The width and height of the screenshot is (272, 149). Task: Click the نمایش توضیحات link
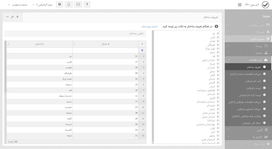[x=149, y=27]
